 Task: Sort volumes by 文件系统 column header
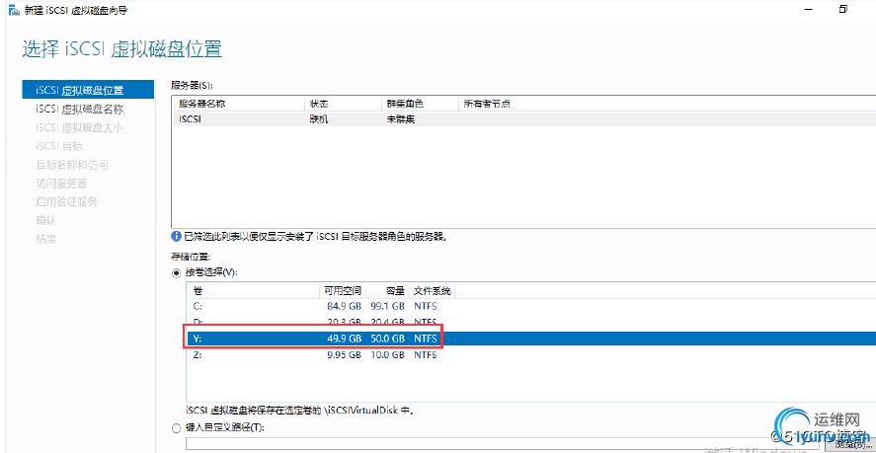coord(433,291)
